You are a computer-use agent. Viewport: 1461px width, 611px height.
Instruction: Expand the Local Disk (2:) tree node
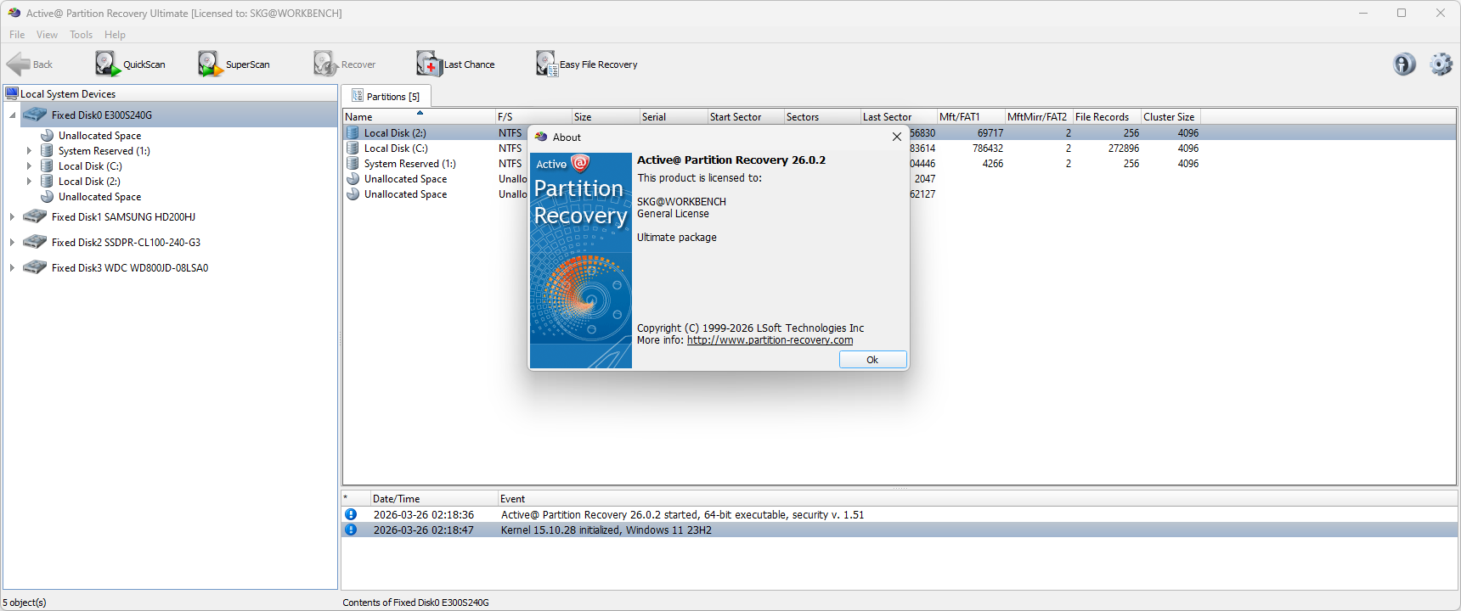tap(29, 182)
